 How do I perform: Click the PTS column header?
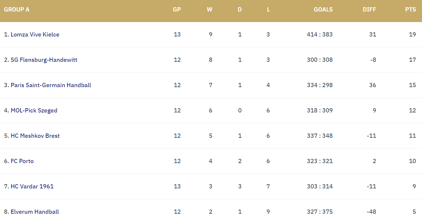(410, 10)
